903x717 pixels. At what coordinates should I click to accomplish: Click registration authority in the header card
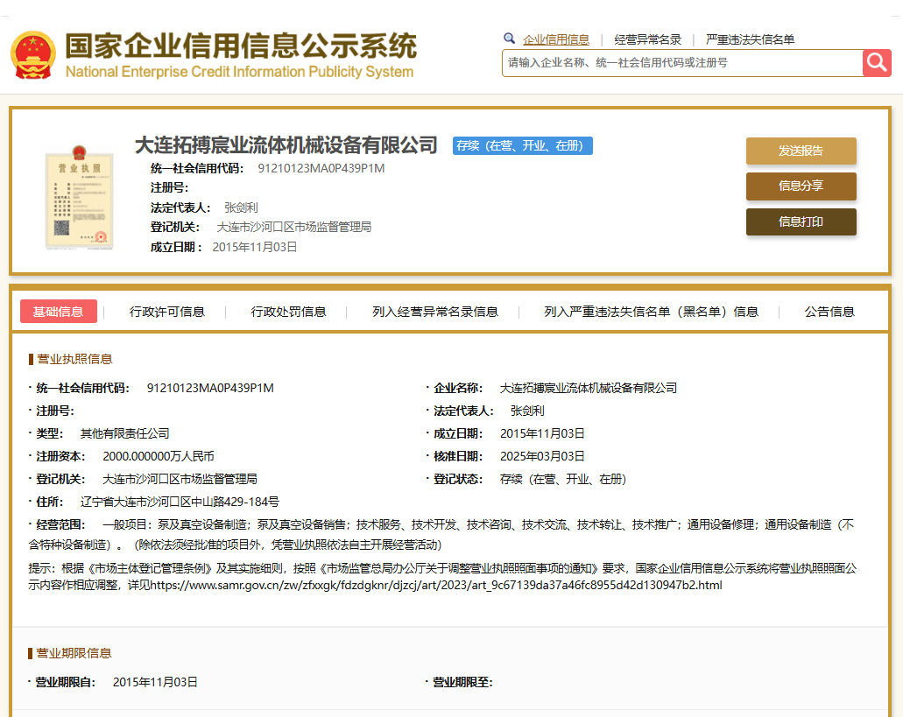[x=293, y=228]
